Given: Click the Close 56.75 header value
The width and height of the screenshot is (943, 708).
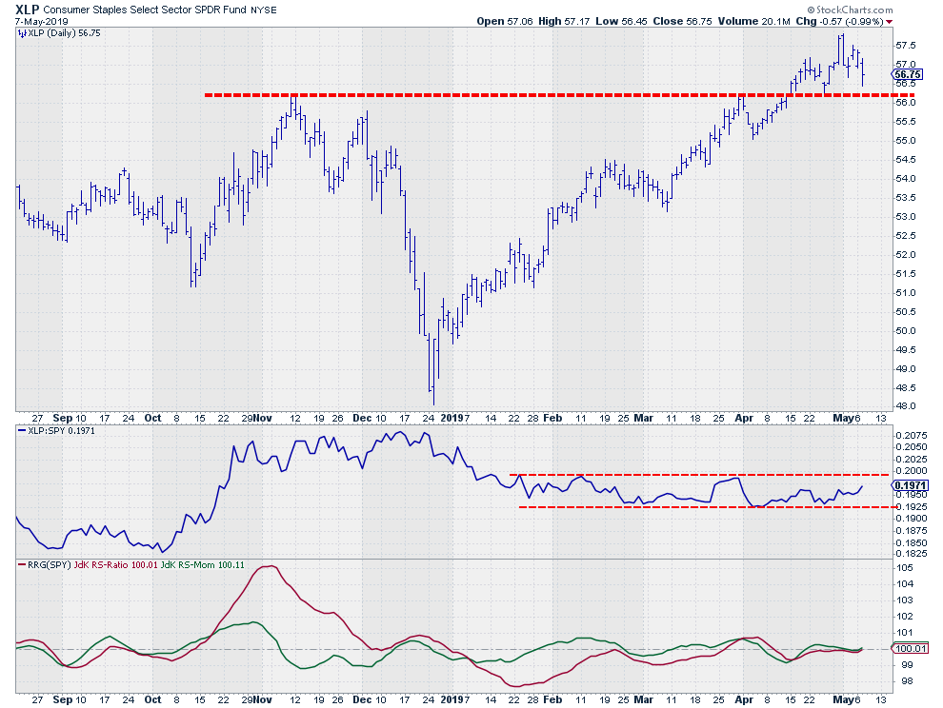Looking at the screenshot, I should click(682, 21).
